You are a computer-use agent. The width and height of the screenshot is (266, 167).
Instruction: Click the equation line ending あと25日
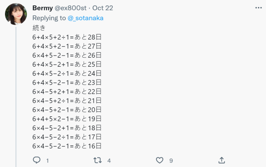pos(67,64)
